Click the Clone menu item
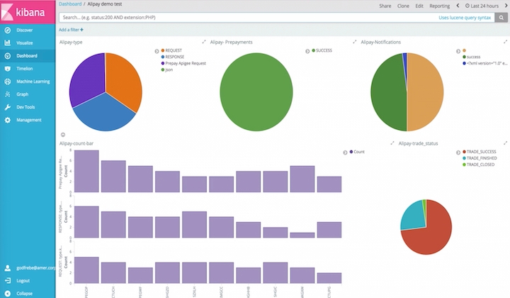 403,6
